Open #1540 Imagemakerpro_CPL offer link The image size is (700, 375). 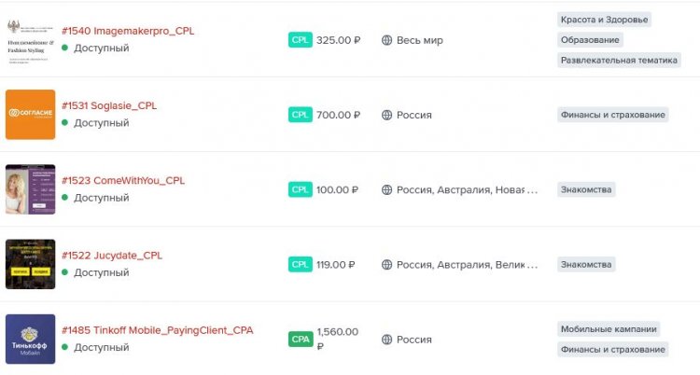[x=128, y=31]
